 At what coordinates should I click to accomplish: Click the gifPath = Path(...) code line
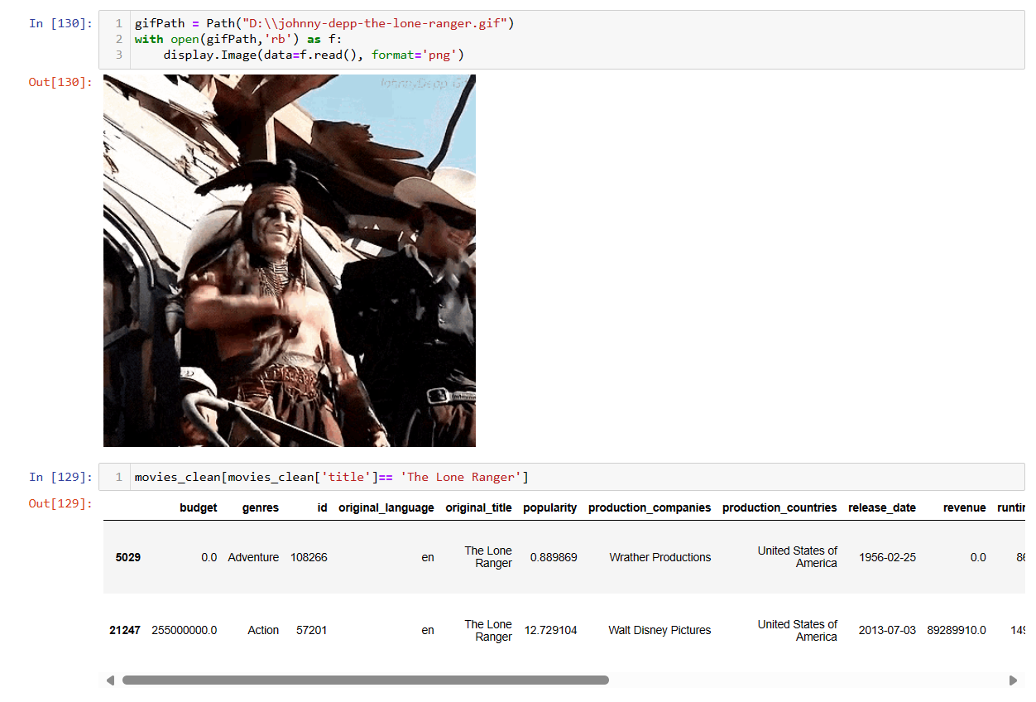(x=324, y=23)
